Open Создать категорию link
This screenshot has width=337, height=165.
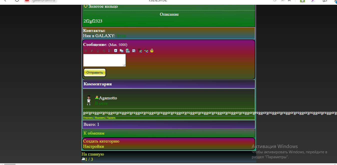pos(101,141)
